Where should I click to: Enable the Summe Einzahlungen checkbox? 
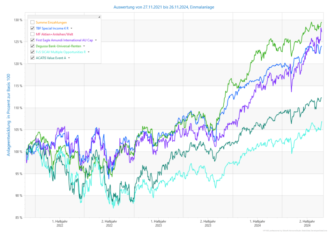[x=32, y=22]
